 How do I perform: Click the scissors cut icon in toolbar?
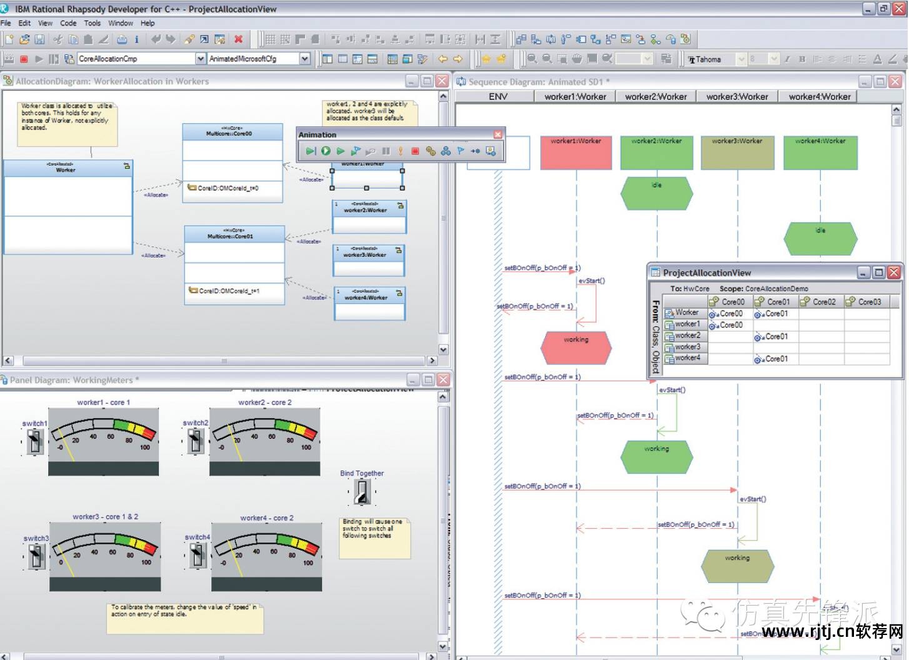pos(58,39)
